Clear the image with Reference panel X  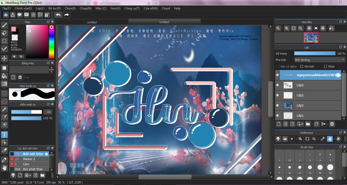(x=292, y=139)
